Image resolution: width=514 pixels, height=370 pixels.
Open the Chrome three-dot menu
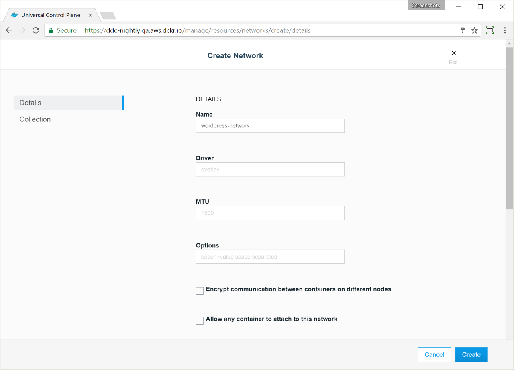[505, 30]
